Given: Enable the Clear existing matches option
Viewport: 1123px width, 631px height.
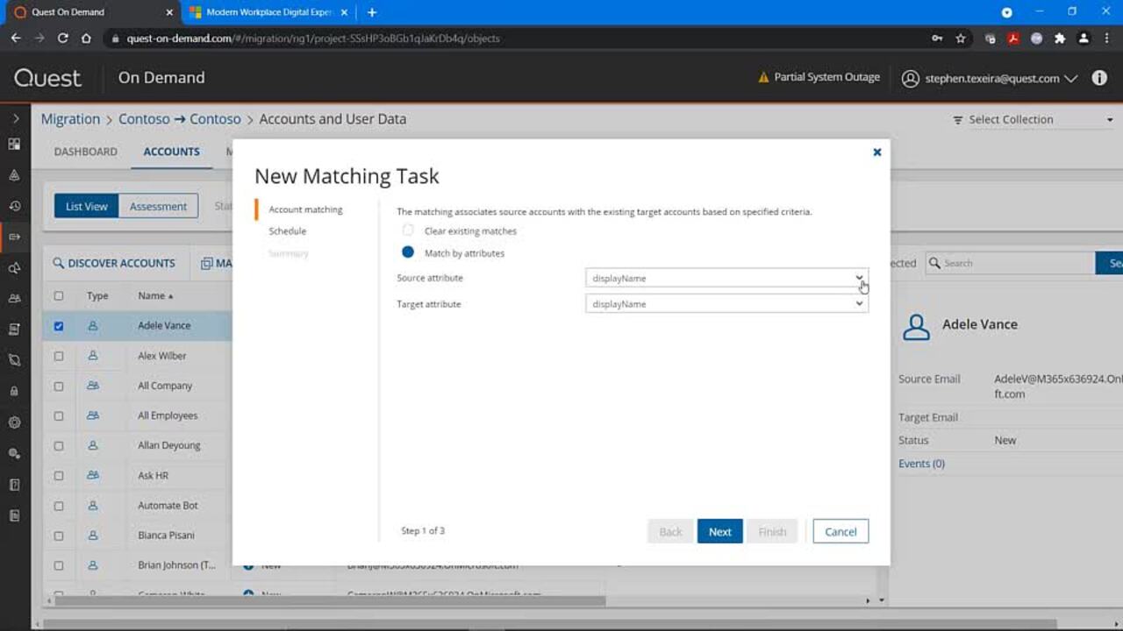Looking at the screenshot, I should [408, 230].
